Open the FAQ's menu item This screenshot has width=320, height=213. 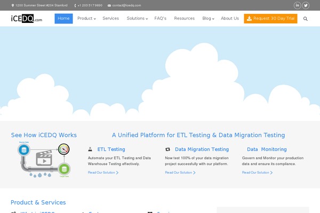(x=161, y=19)
